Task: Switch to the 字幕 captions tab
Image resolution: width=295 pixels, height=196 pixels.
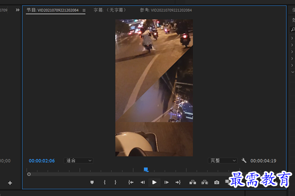Action: [110, 10]
